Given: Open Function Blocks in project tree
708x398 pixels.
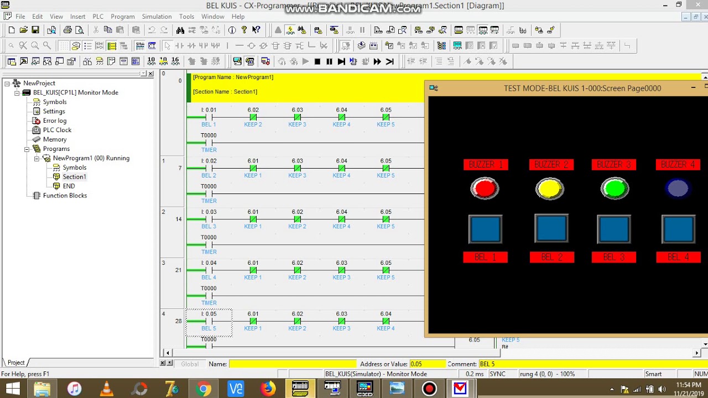Looking at the screenshot, I should tap(65, 196).
